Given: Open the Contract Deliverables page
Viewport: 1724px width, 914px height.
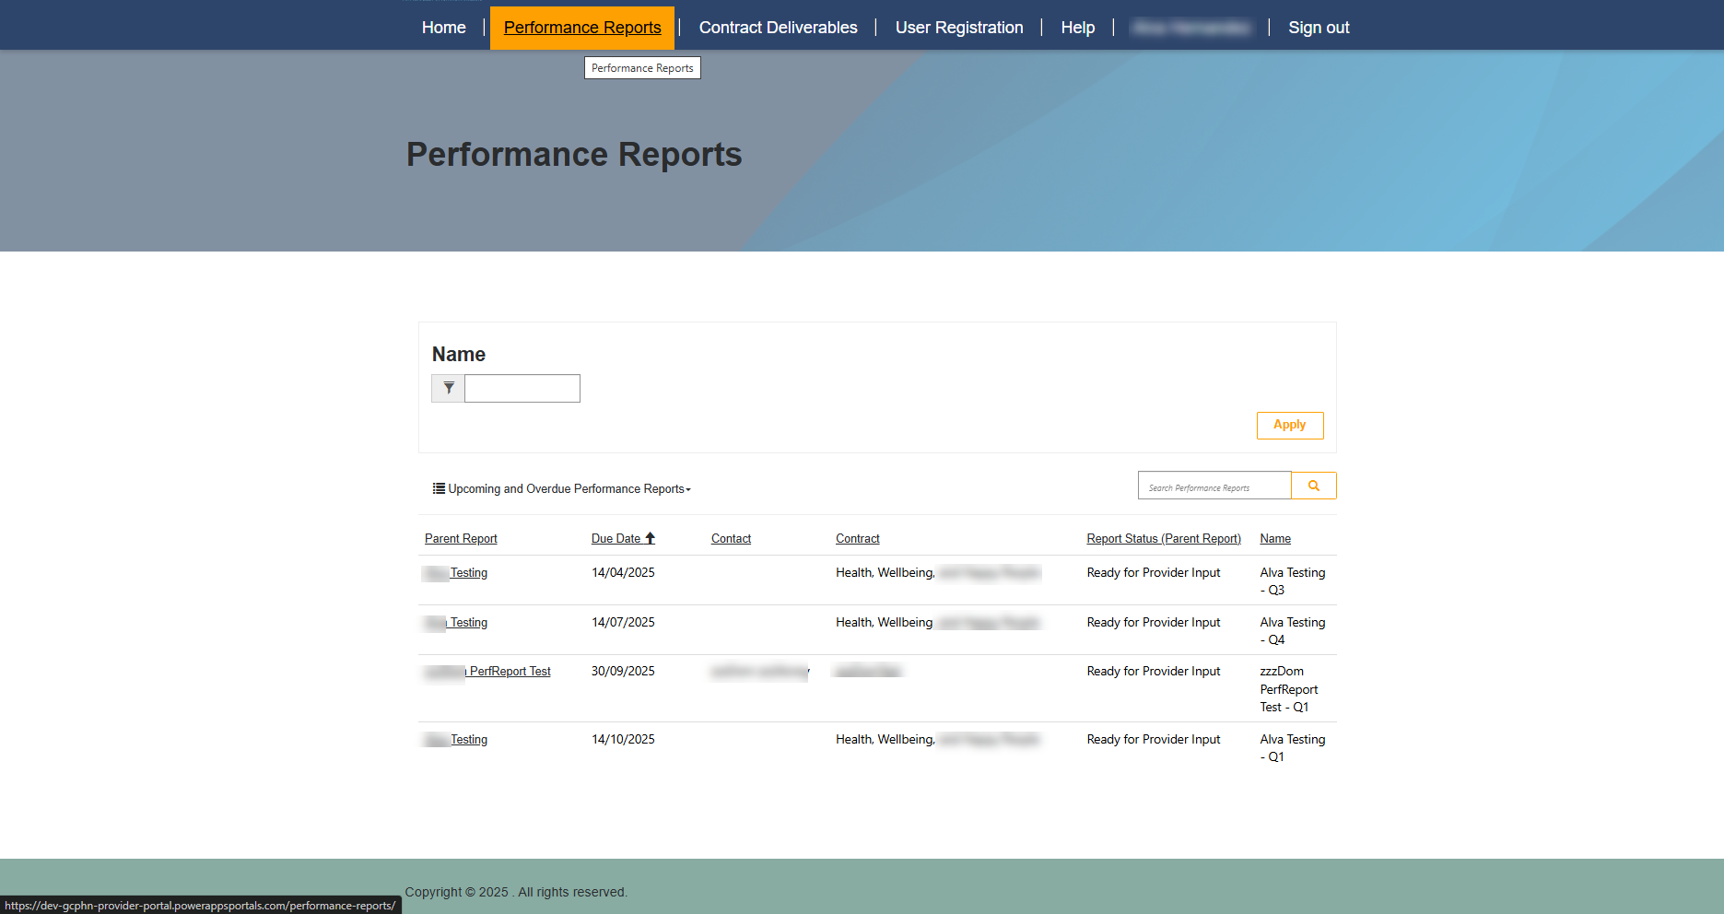Looking at the screenshot, I should tap(778, 27).
